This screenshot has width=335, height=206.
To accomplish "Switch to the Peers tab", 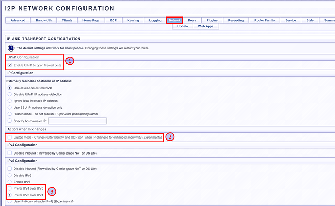I will [192, 20].
